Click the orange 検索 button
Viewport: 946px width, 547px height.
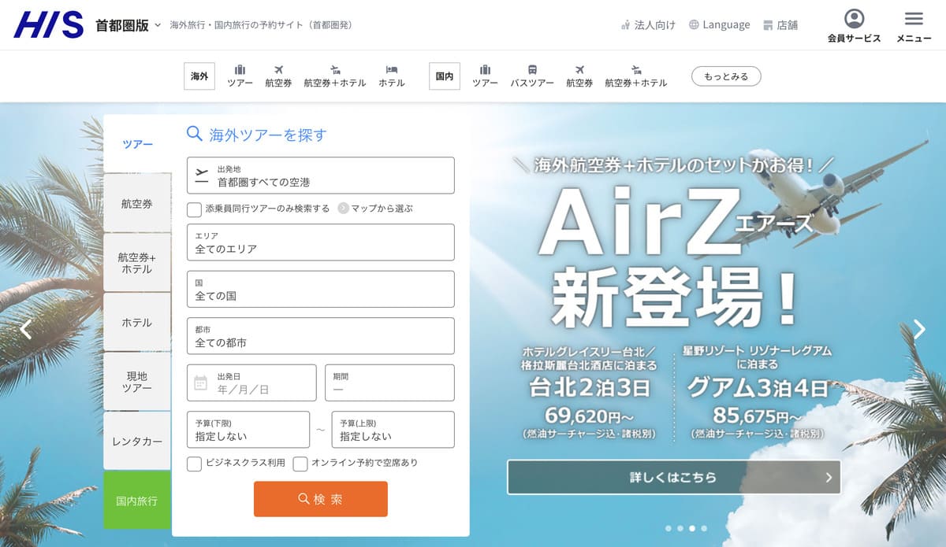point(321,499)
